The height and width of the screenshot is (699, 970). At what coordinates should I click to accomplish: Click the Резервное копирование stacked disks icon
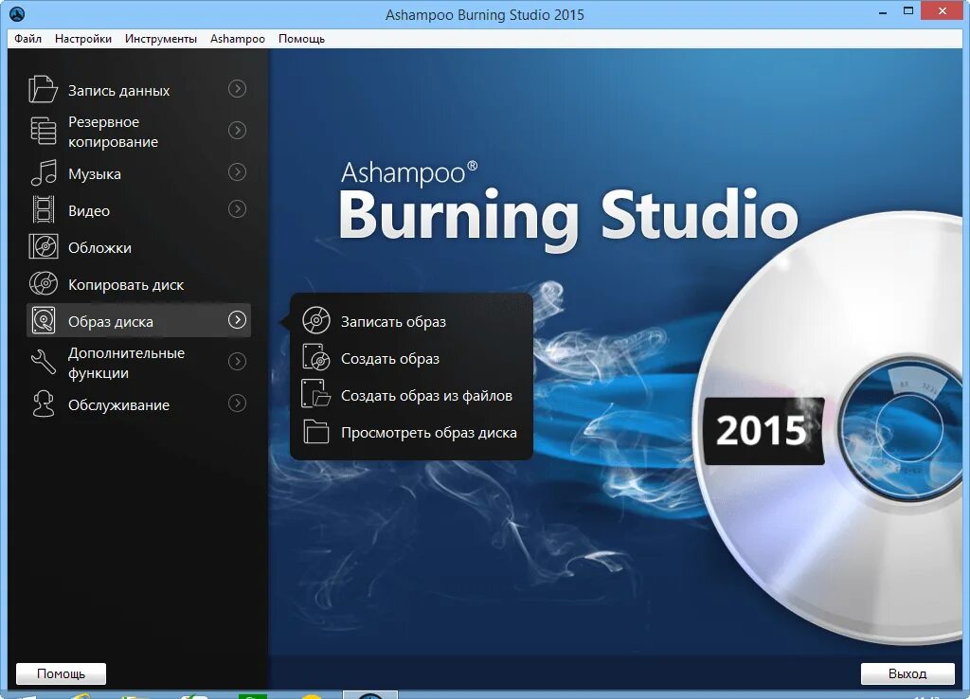coord(44,131)
